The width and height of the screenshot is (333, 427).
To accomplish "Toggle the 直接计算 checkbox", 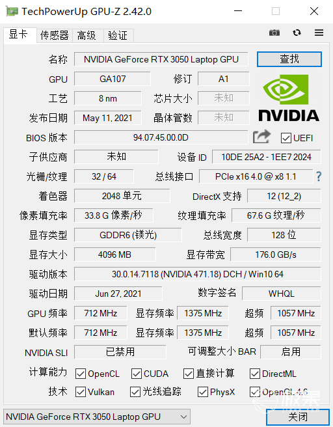I will coord(189,374).
